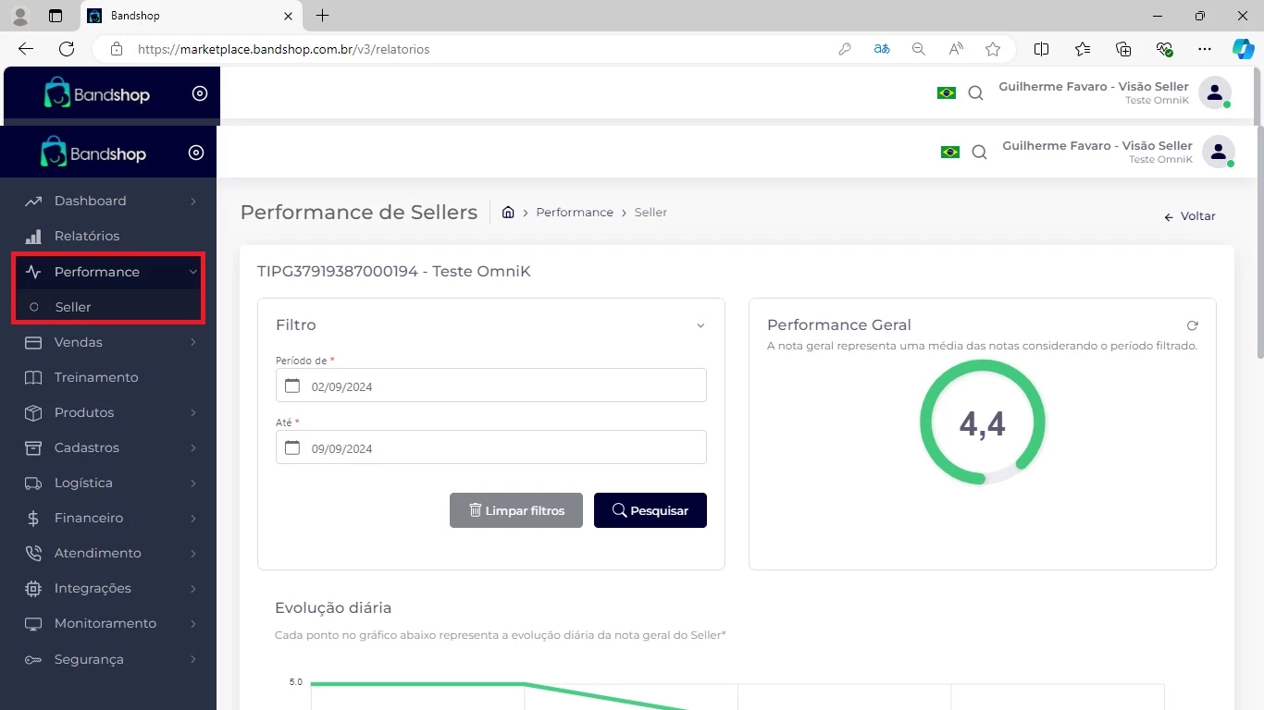1264x710 pixels.
Task: Open Relatórios in the sidebar
Action: click(x=86, y=236)
